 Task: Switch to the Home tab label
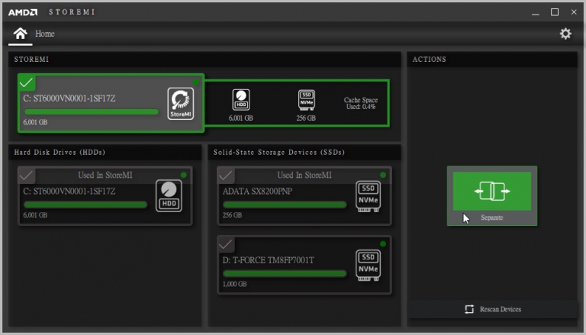[x=45, y=34]
